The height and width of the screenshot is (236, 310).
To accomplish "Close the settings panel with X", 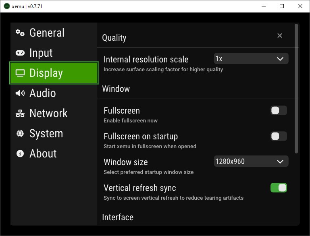I will pyautogui.click(x=280, y=36).
